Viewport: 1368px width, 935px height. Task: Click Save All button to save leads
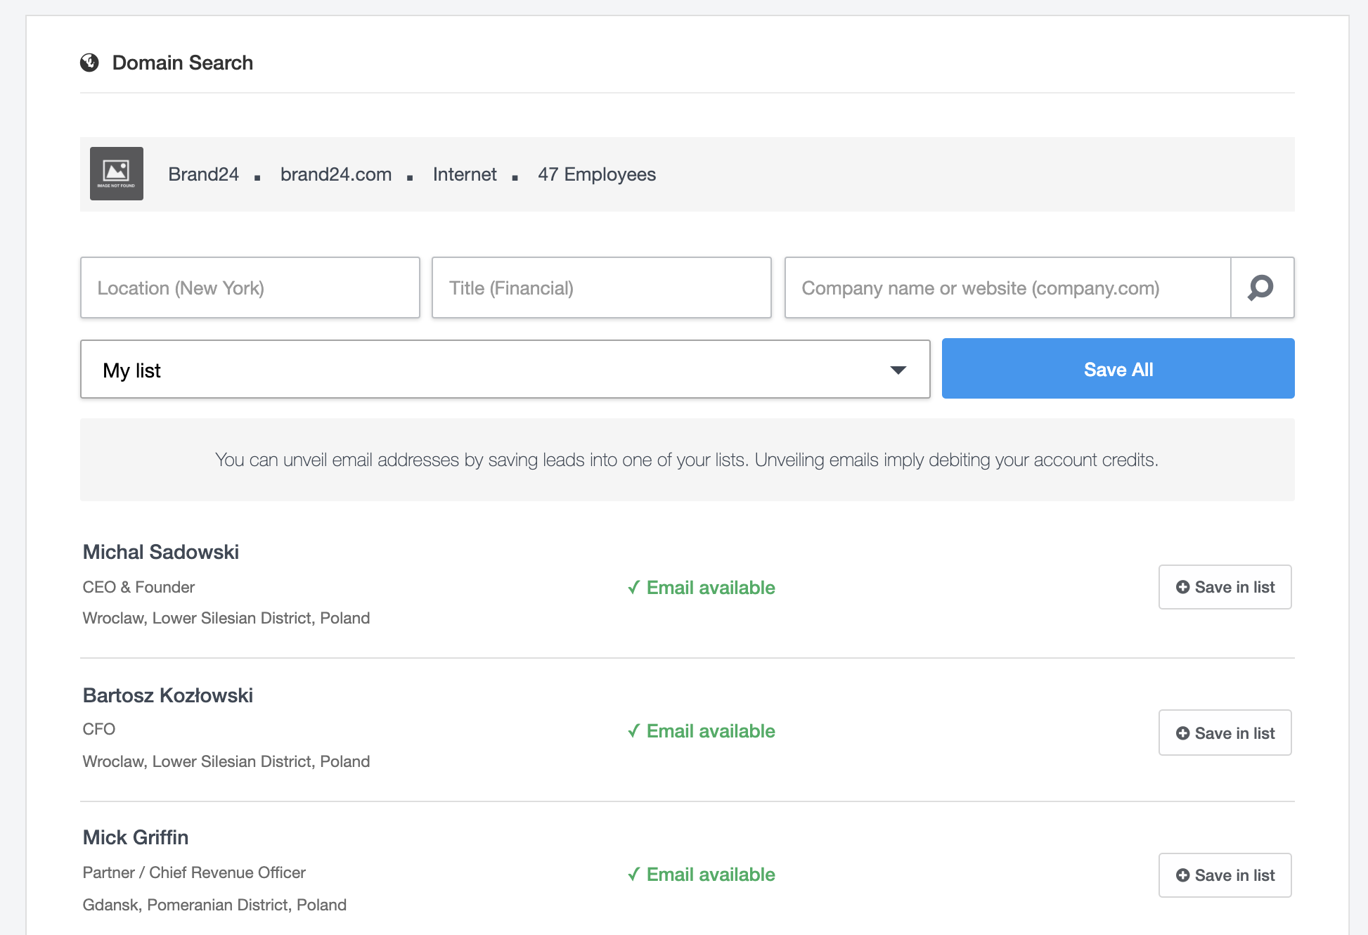point(1118,368)
